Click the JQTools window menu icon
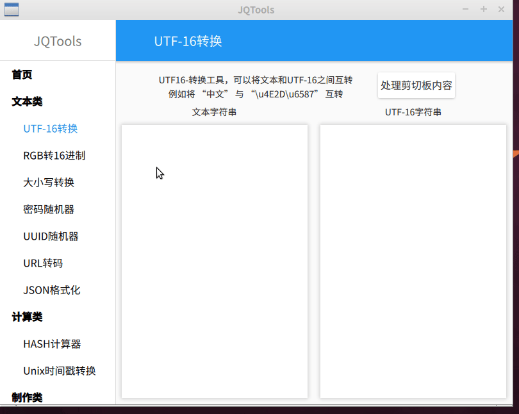The height and width of the screenshot is (414, 519). click(12, 9)
